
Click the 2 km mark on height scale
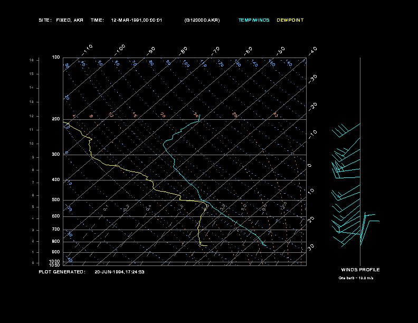[x=33, y=241]
